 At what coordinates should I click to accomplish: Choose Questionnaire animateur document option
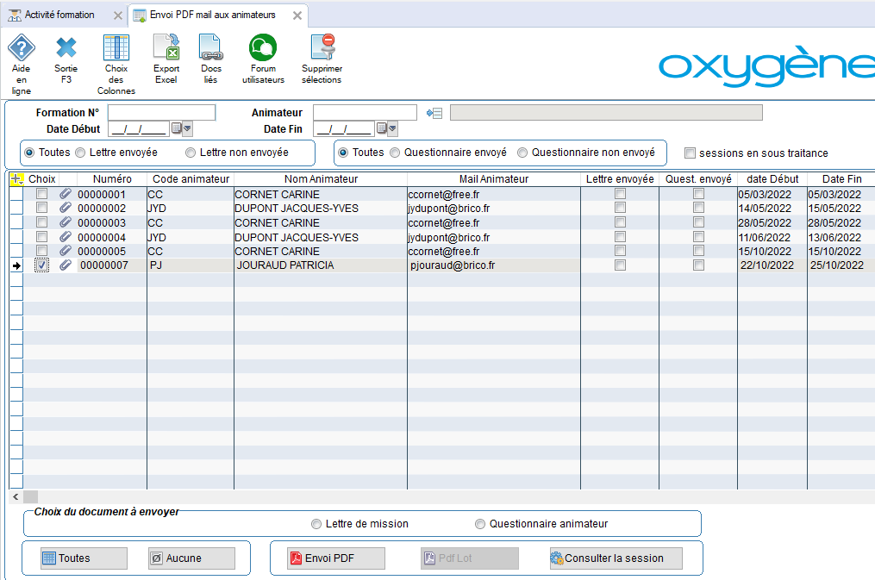pos(480,524)
